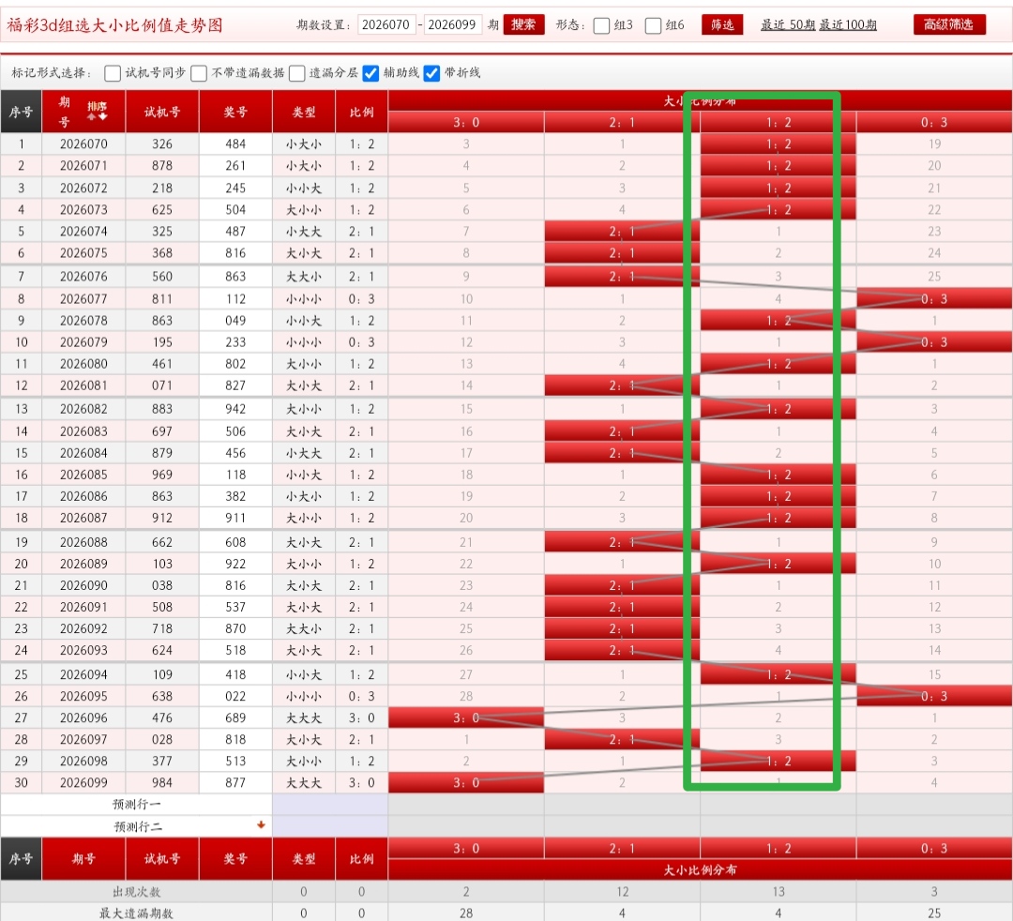Uncheck the 辅助线 checkbox

[371, 72]
